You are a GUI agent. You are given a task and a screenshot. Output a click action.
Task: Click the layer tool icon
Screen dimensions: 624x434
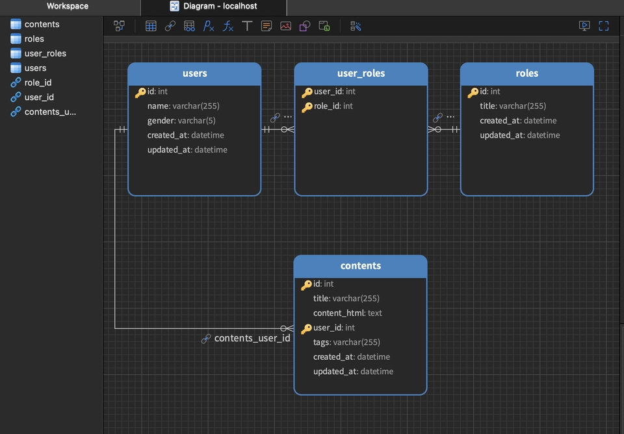point(324,26)
